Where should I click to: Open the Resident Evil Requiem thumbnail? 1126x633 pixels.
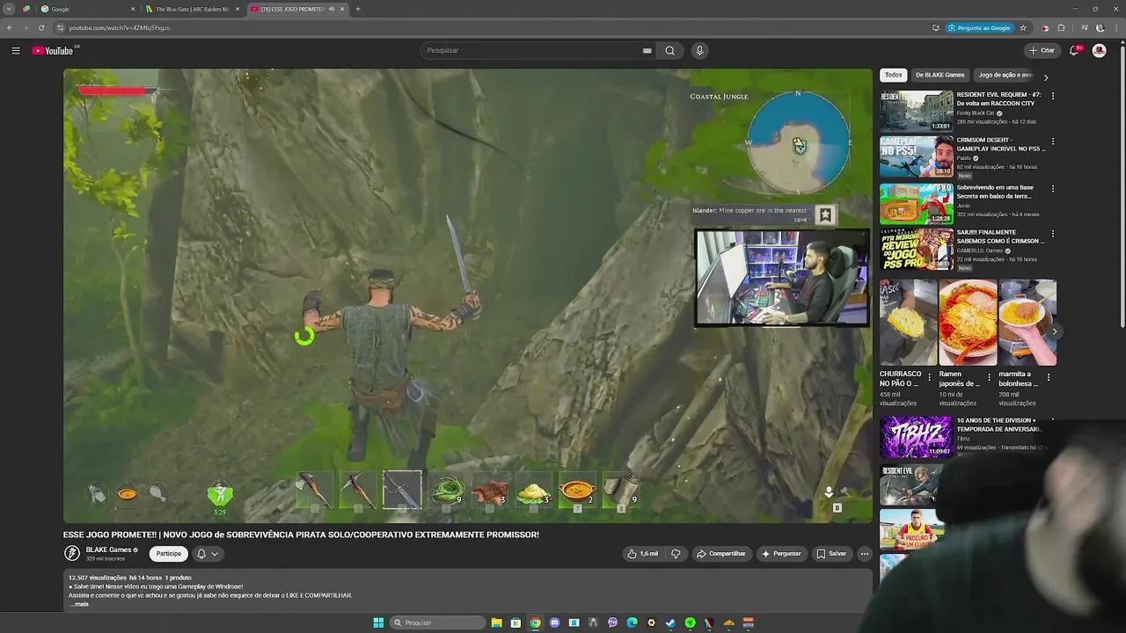[x=916, y=111]
